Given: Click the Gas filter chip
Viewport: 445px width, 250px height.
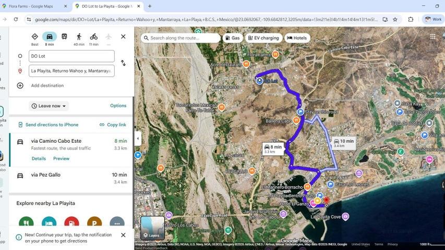Looking at the screenshot, I should tap(232, 38).
